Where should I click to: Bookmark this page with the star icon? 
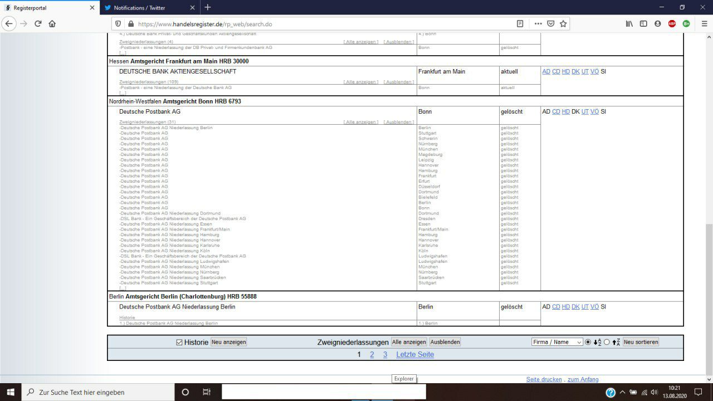click(563, 24)
